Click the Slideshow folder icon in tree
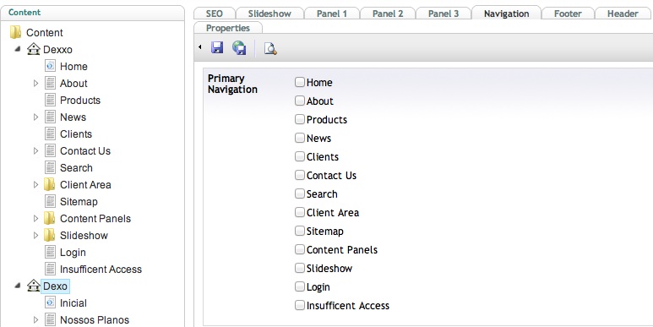 [50, 235]
